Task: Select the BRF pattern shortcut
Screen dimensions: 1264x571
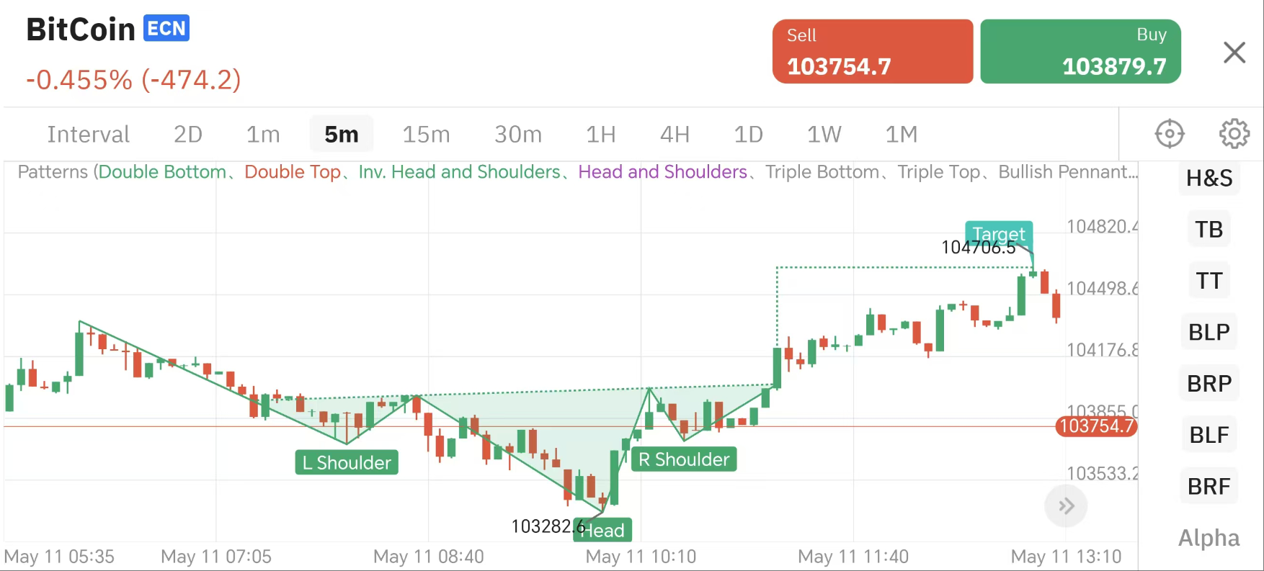Action: (1209, 487)
